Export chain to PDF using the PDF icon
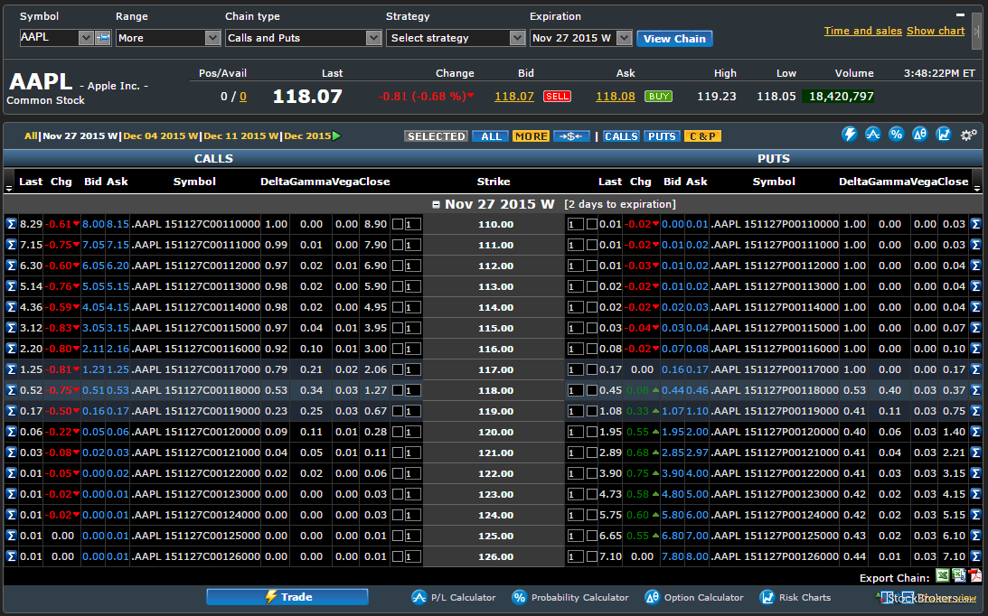 coord(975,576)
